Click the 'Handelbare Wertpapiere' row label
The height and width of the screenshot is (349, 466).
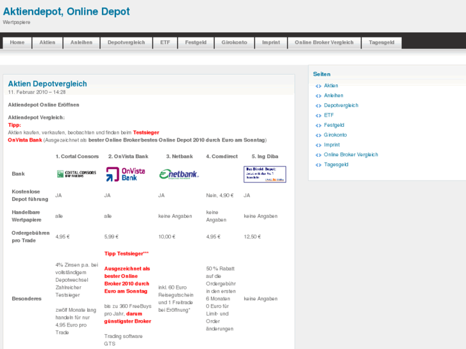click(26, 216)
